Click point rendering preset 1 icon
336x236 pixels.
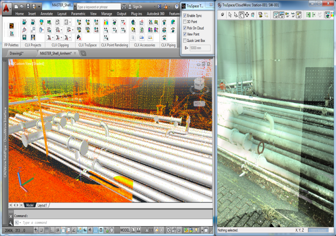pos(106,30)
